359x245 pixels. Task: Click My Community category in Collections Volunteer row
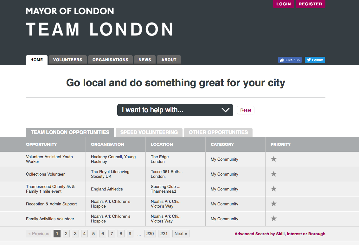tap(224, 174)
